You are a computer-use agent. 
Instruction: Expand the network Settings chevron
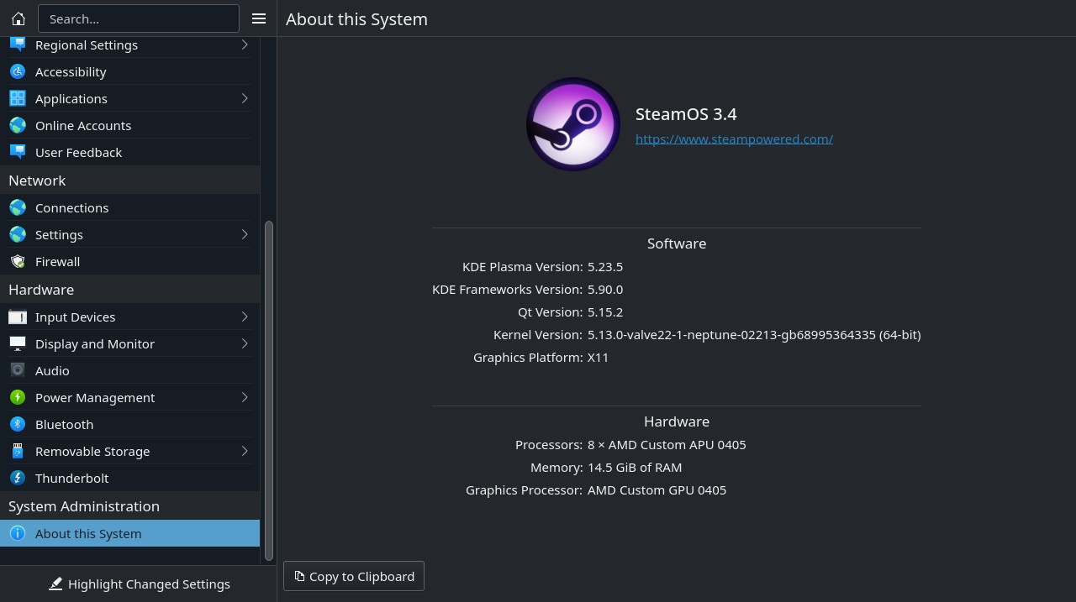tap(245, 234)
